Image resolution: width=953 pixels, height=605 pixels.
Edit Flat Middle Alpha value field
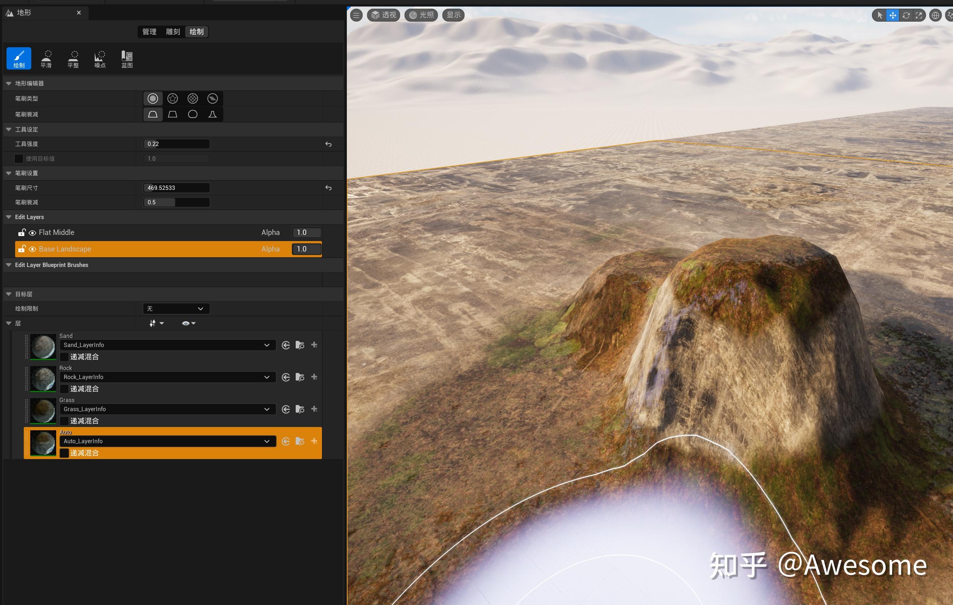pos(306,233)
